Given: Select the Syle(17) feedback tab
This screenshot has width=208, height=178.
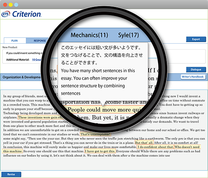Looking at the screenshot, I should tap(129, 35).
